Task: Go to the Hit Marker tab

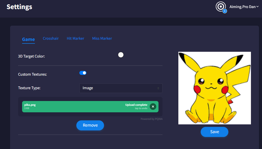Action: [75, 38]
